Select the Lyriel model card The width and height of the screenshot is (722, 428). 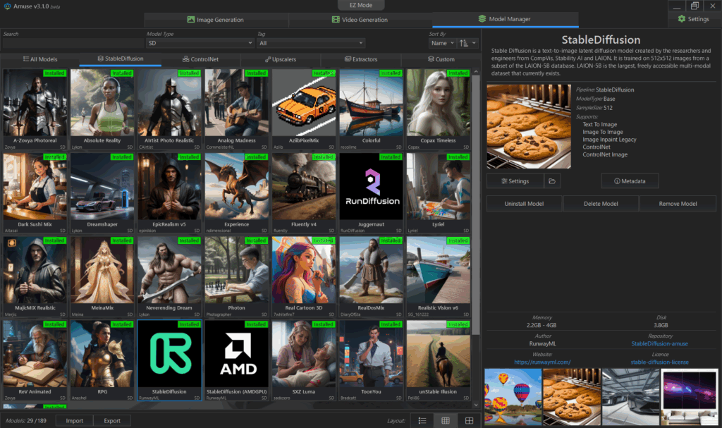pyautogui.click(x=439, y=193)
